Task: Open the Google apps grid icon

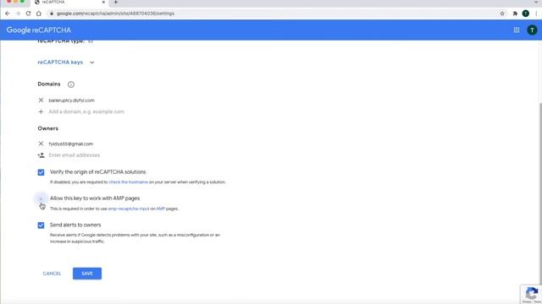Action: 517,30
